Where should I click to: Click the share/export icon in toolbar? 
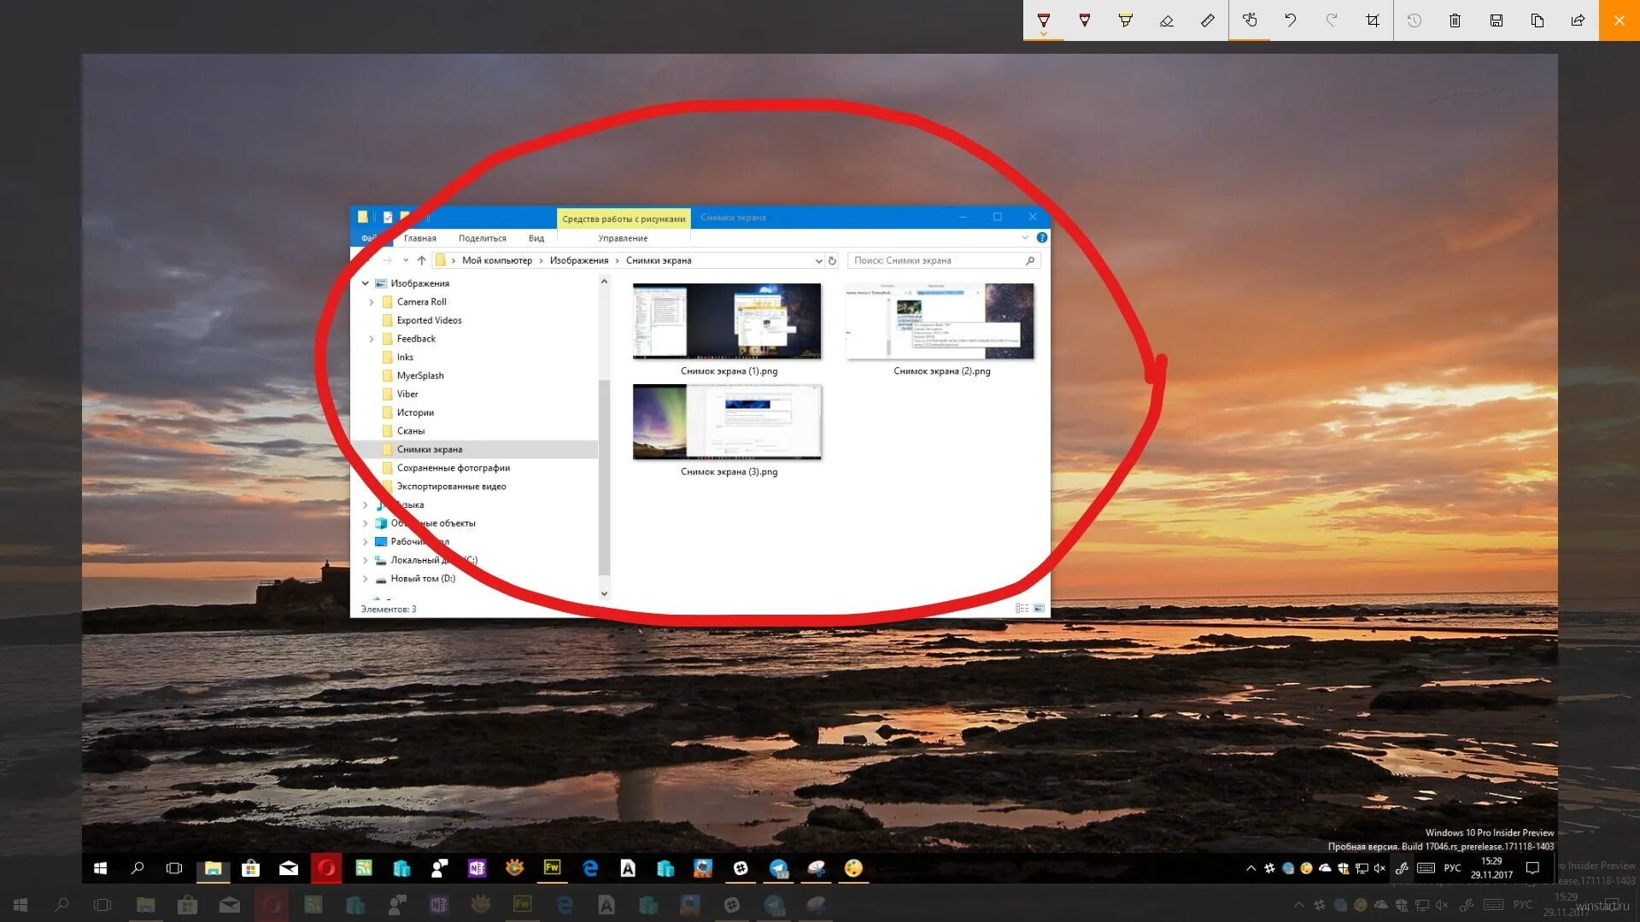click(x=1578, y=20)
